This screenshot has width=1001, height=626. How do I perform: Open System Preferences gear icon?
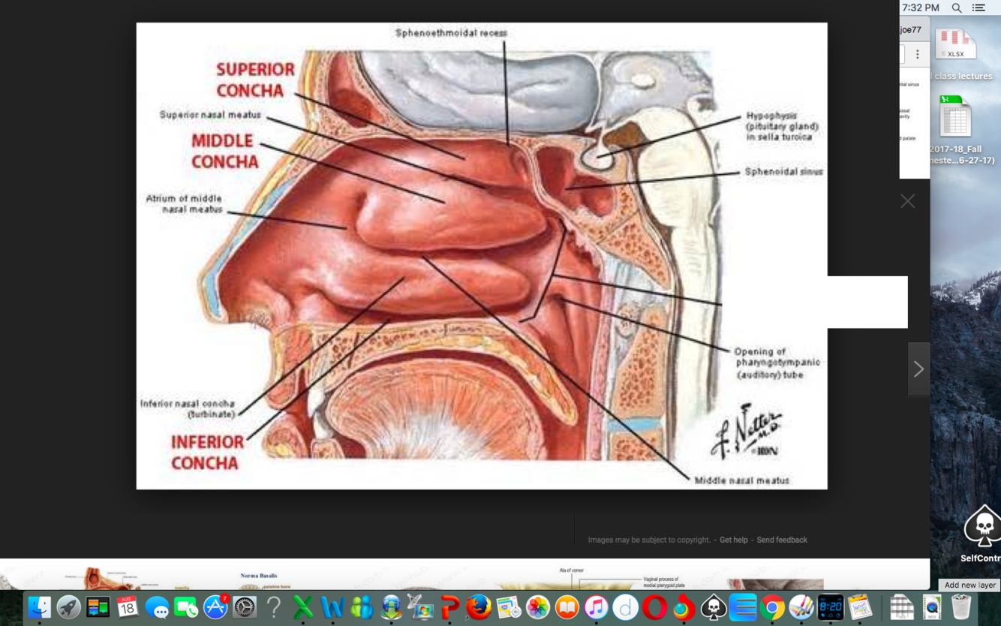click(245, 606)
